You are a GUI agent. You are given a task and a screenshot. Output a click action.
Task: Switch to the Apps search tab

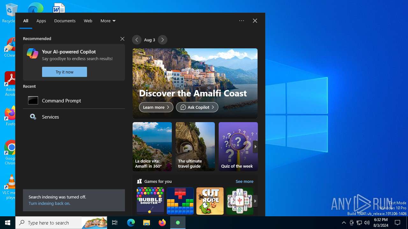click(41, 21)
